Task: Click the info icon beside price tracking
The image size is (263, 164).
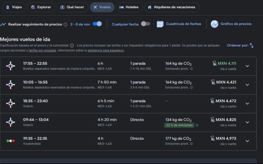Action: click(x=65, y=24)
